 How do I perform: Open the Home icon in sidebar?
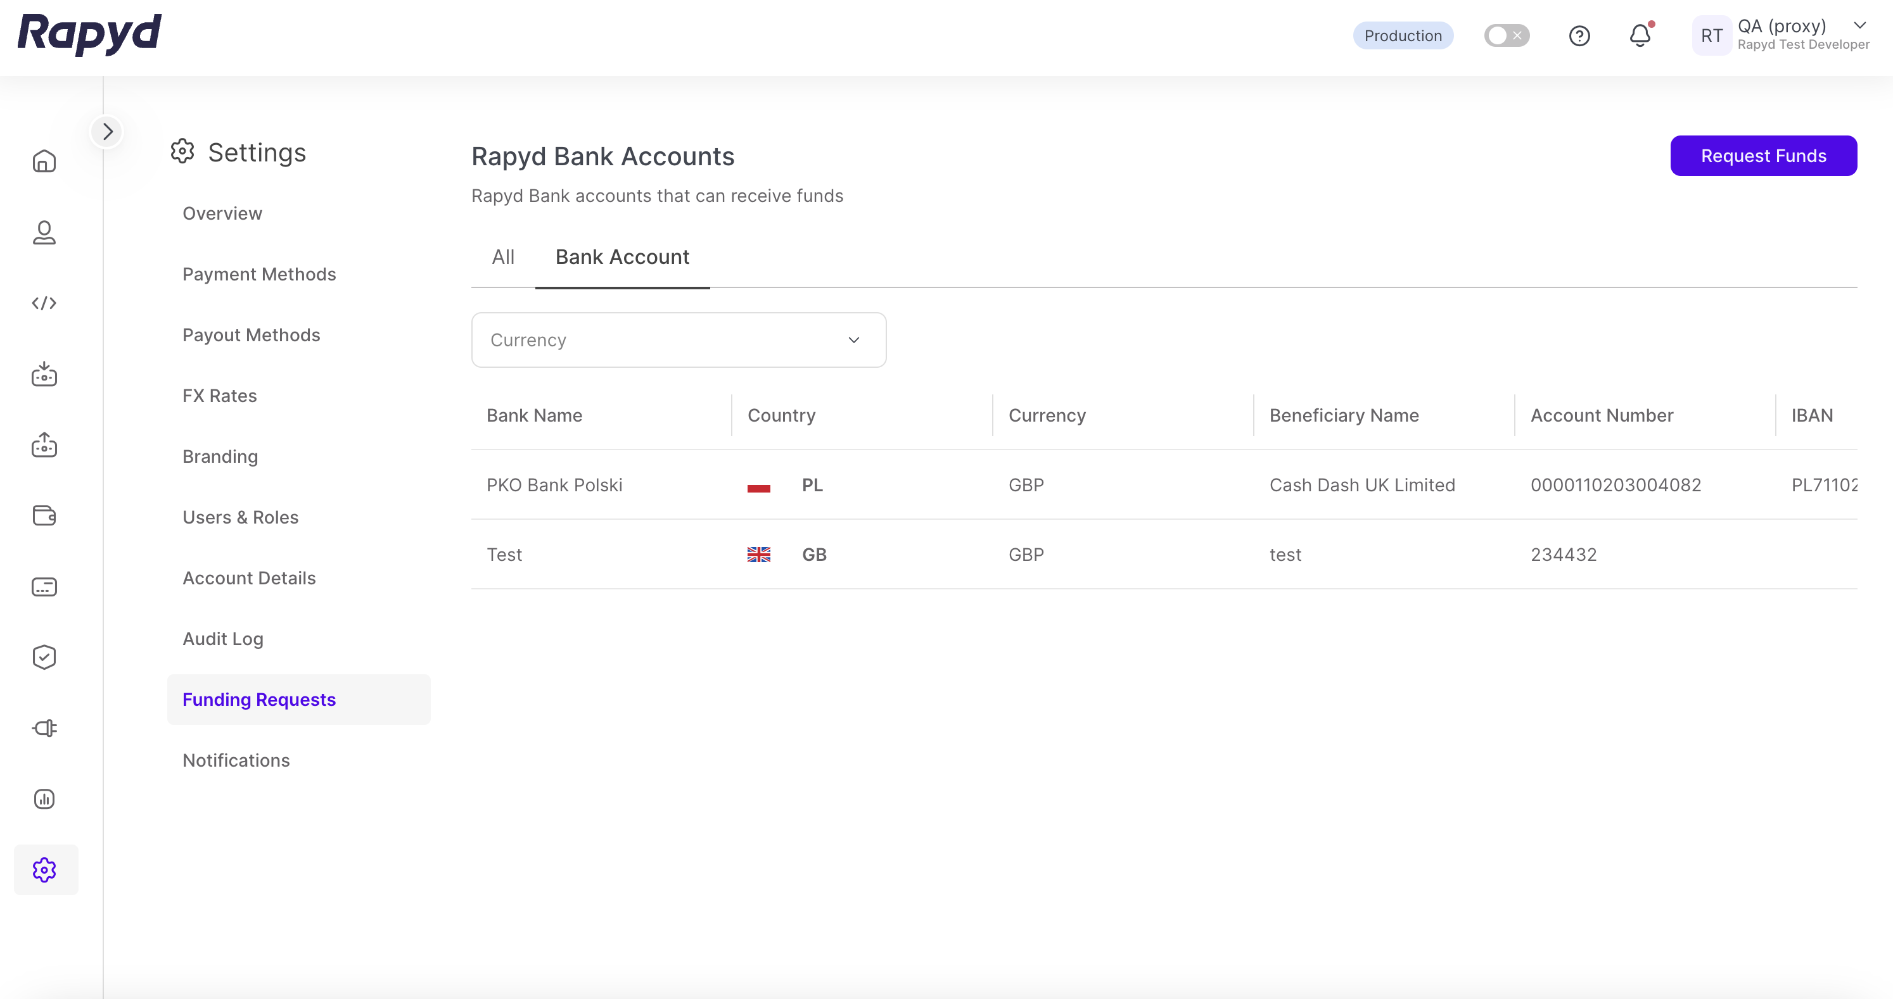(44, 161)
